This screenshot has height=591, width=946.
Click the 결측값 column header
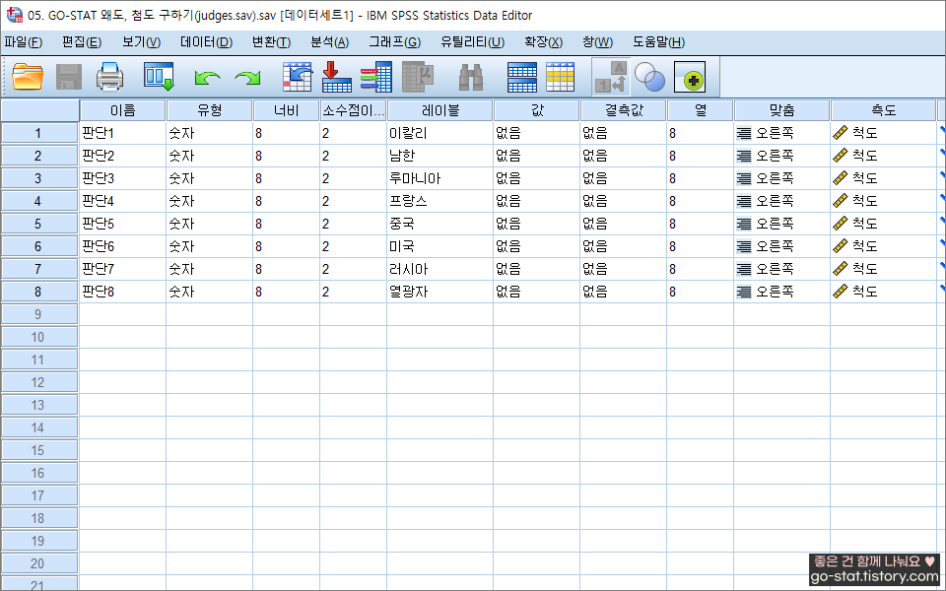[623, 110]
